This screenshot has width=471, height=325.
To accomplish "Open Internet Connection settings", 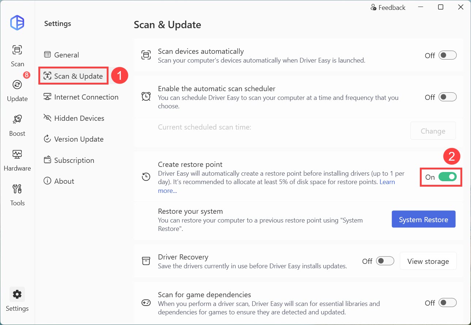I will click(81, 97).
